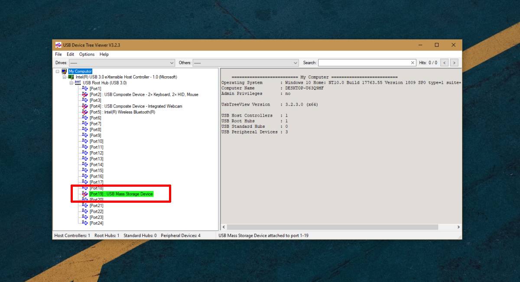The image size is (520, 282).
Task: Click status bar 'Host Controllers: 1'
Action: tap(72, 236)
